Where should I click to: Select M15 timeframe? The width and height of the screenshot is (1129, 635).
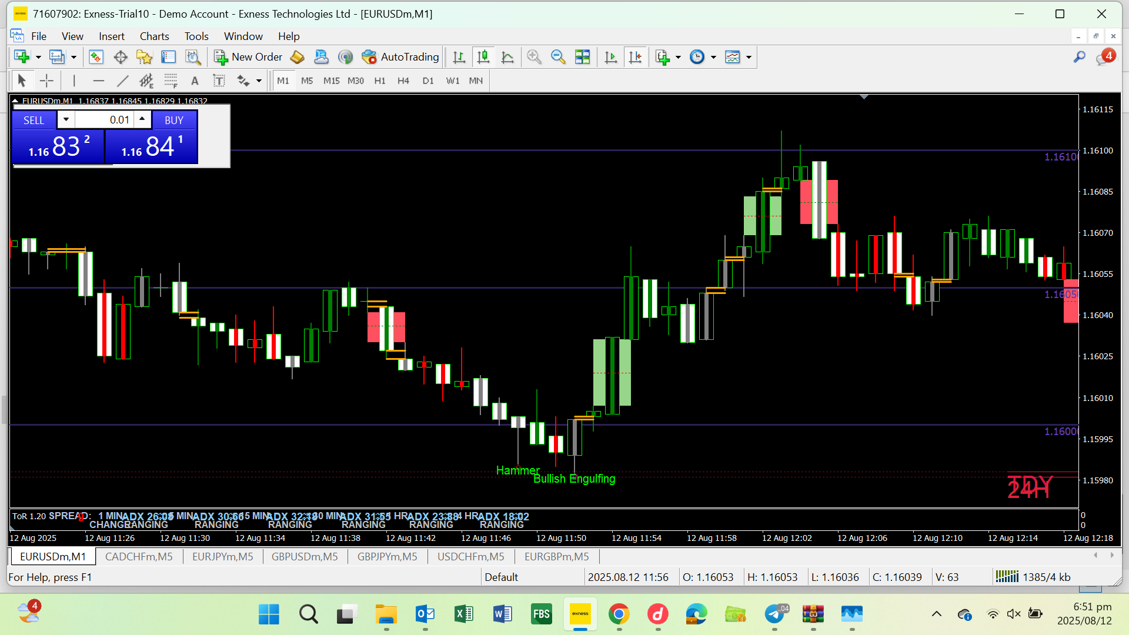pyautogui.click(x=331, y=81)
